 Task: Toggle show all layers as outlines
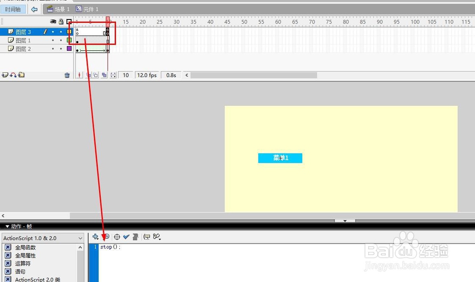(69, 21)
